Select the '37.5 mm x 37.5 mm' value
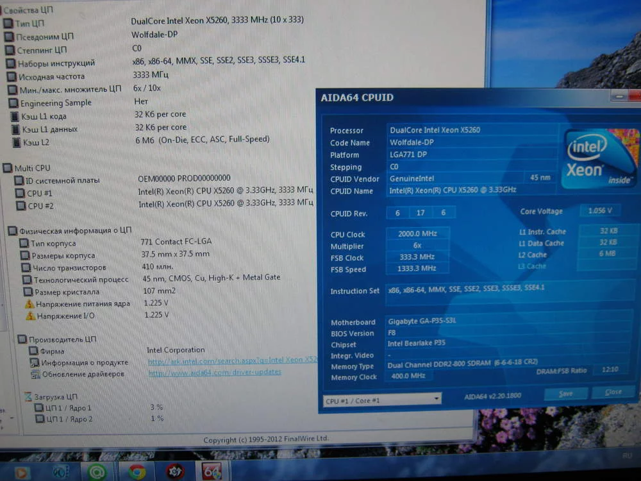Viewport: 641px width, 481px height. pyautogui.click(x=176, y=254)
